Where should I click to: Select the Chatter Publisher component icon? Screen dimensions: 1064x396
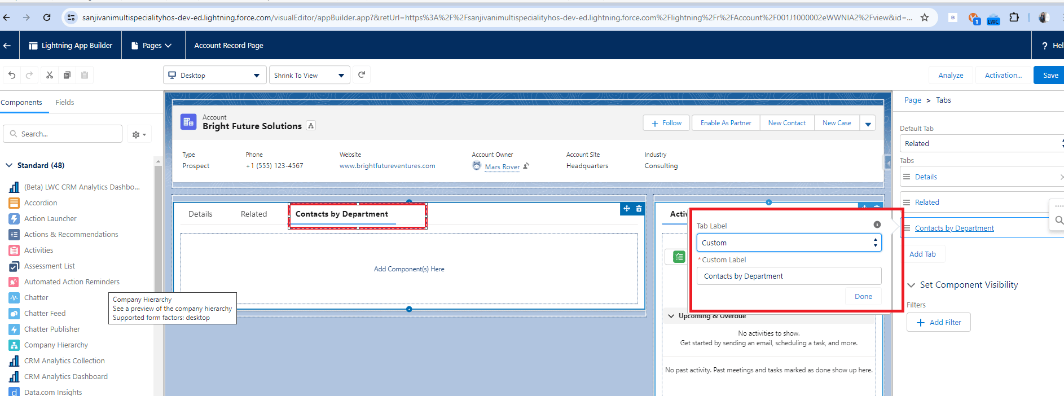(x=14, y=329)
